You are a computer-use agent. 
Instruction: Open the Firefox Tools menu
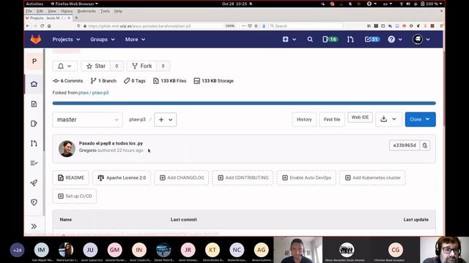105,11
